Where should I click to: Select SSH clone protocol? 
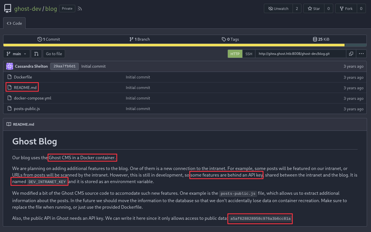pos(249,54)
